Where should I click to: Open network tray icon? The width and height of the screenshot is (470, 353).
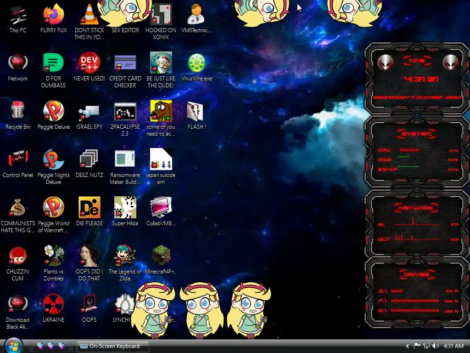click(426, 346)
